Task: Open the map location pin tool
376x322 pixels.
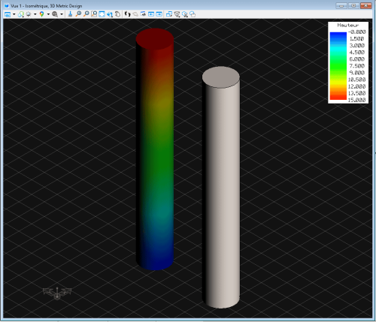Action: (42, 14)
